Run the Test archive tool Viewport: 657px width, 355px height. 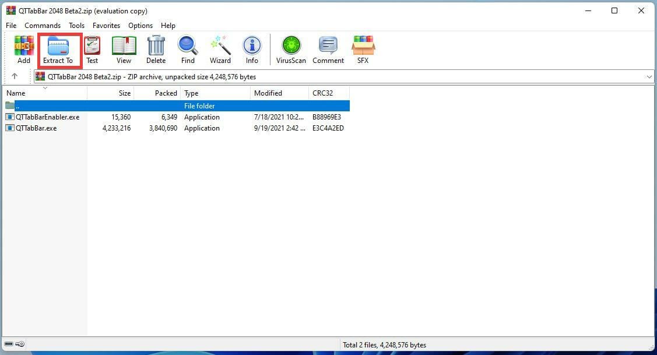pos(92,49)
